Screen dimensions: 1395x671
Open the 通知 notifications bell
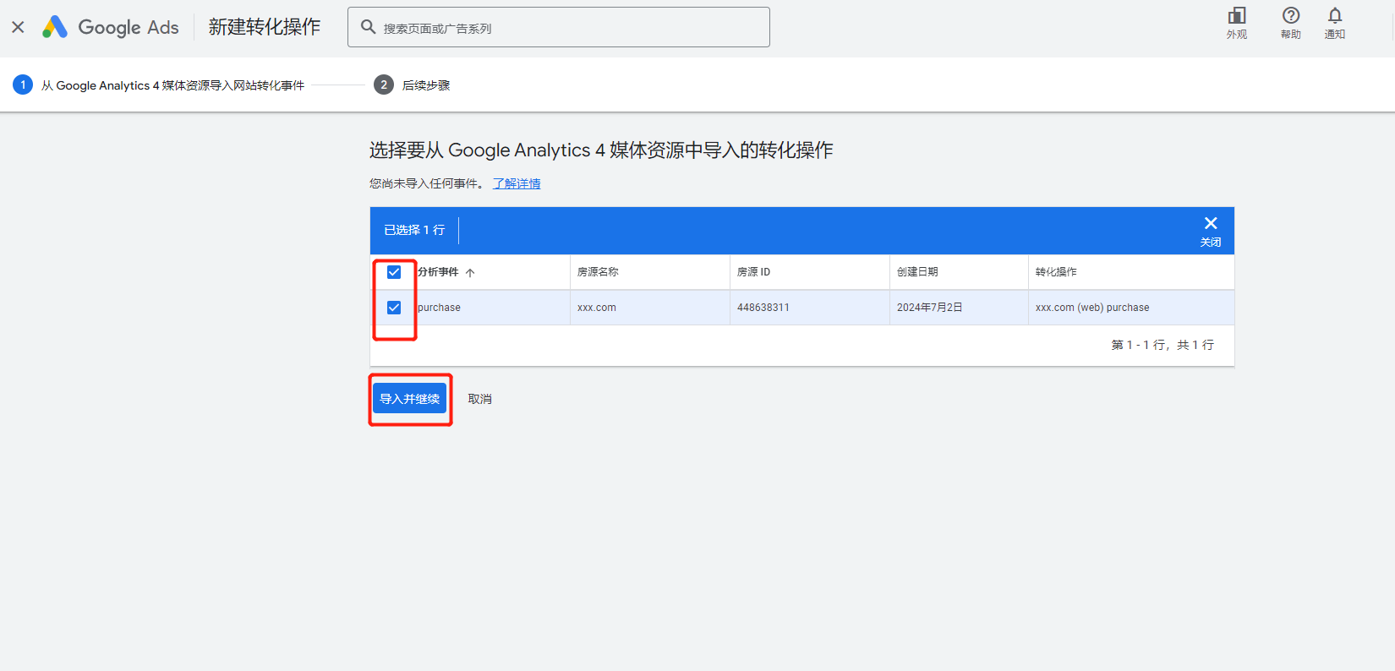pyautogui.click(x=1334, y=23)
